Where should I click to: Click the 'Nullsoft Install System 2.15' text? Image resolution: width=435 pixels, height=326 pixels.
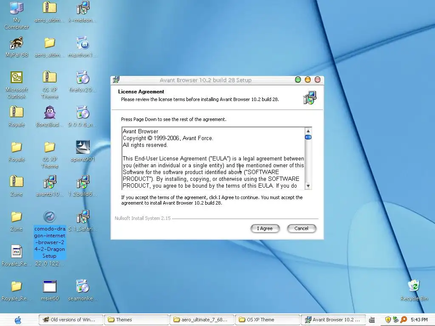pyautogui.click(x=143, y=219)
